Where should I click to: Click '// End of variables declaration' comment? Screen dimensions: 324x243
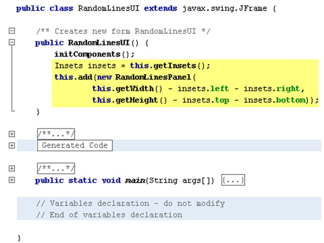point(109,215)
